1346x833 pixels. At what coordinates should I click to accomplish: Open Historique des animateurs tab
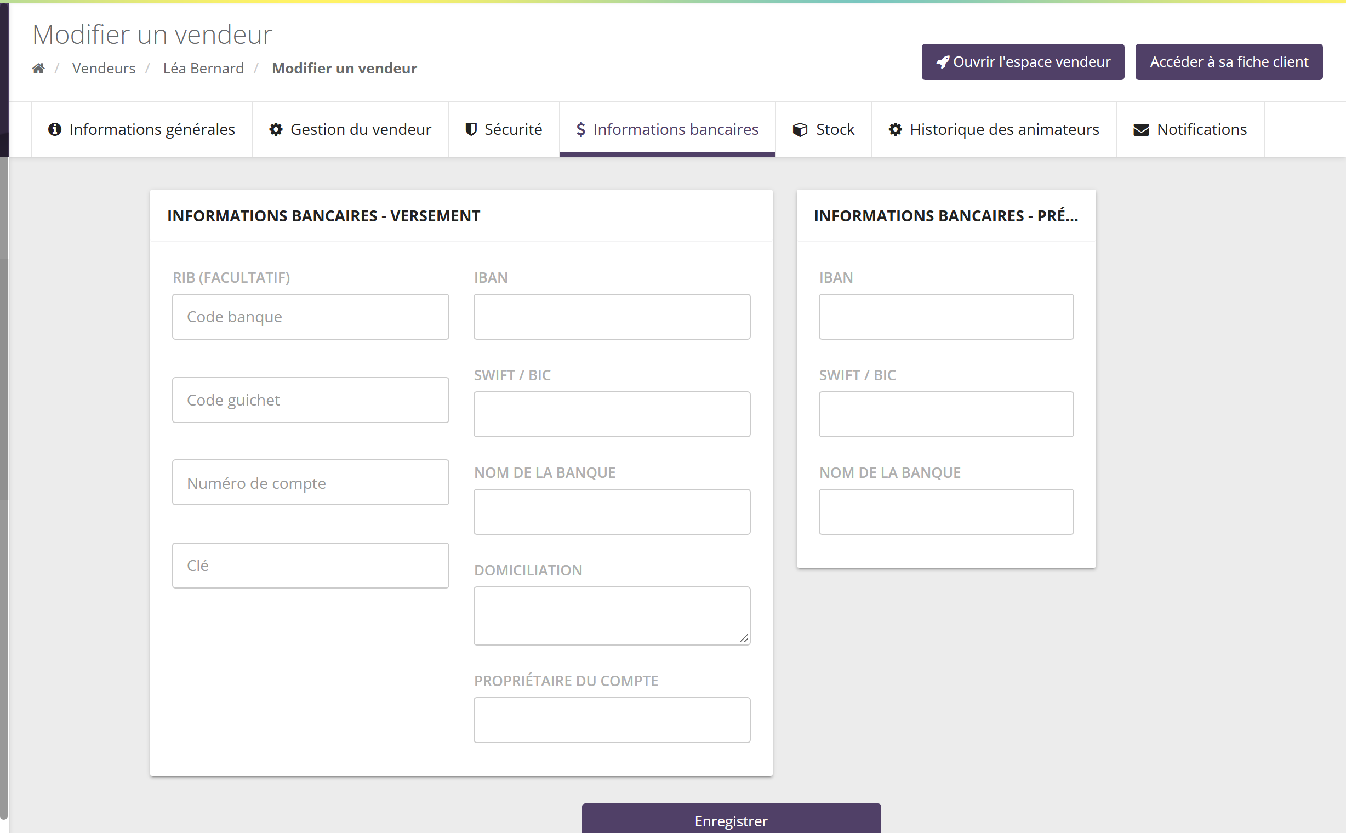pyautogui.click(x=994, y=129)
